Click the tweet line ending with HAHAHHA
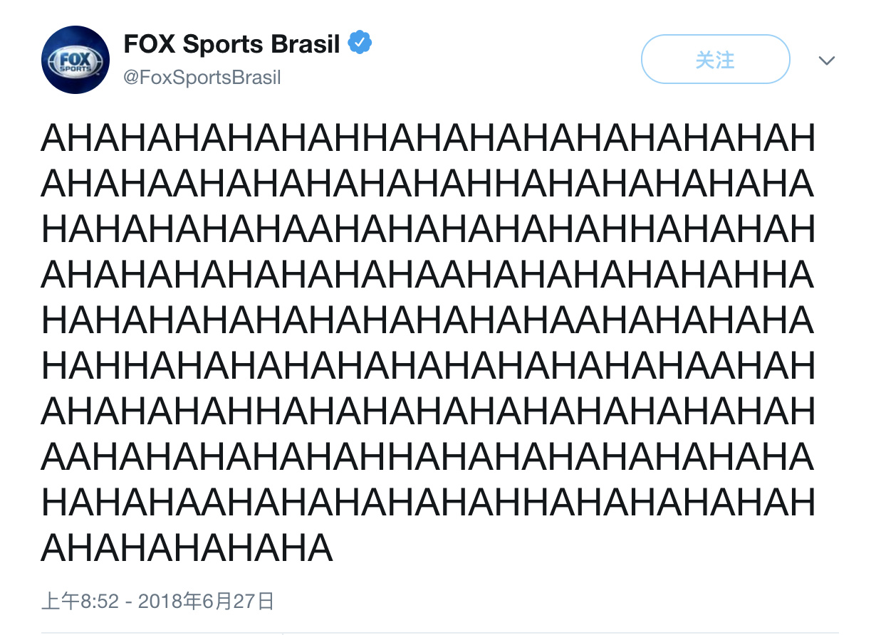 [427, 275]
